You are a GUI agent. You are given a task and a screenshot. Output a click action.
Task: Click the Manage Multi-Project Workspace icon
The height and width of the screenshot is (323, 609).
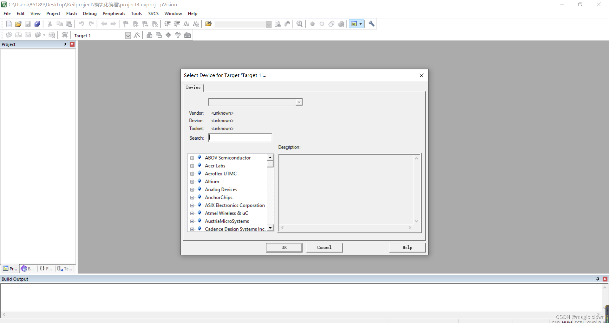click(x=159, y=35)
